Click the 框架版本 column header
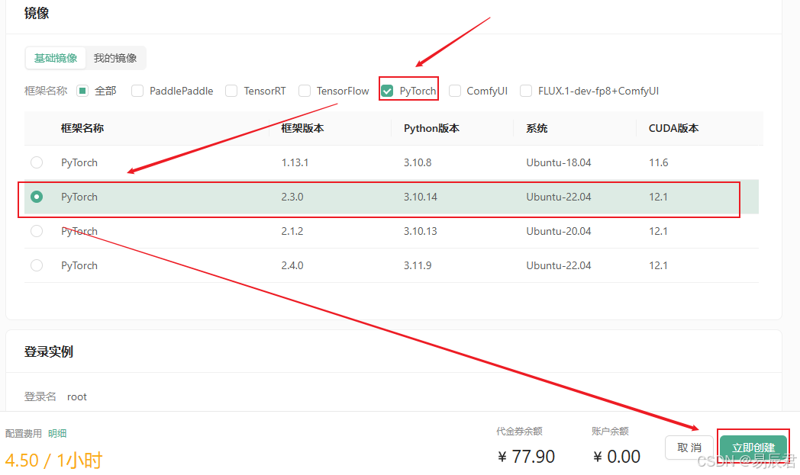800x475 pixels. coord(302,128)
